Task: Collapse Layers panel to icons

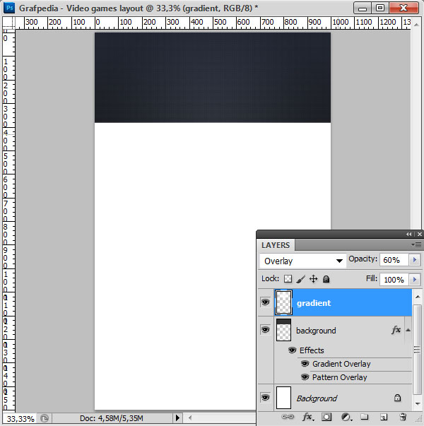Action: click(x=408, y=234)
